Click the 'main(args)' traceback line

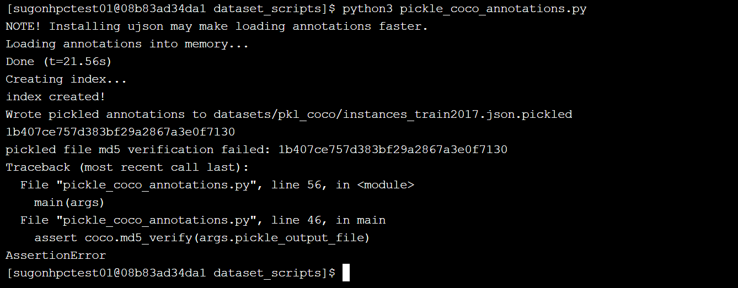pyautogui.click(x=69, y=203)
